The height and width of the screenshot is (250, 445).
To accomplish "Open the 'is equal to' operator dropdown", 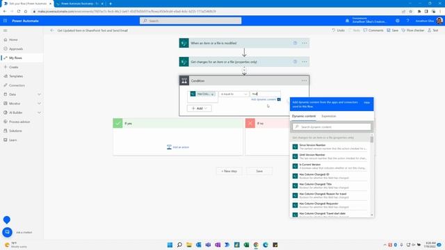I will [234, 94].
